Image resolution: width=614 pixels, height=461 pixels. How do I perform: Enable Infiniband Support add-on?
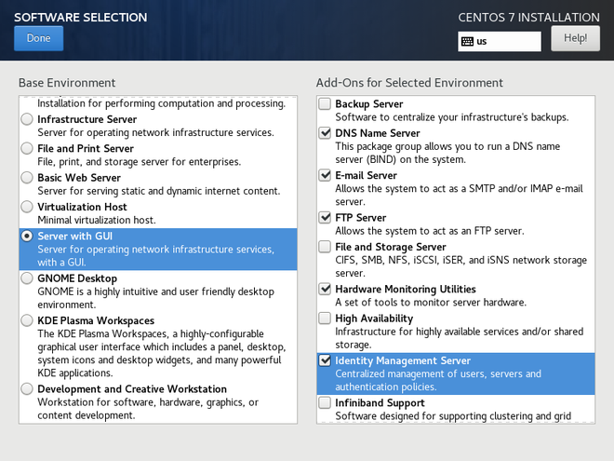325,402
